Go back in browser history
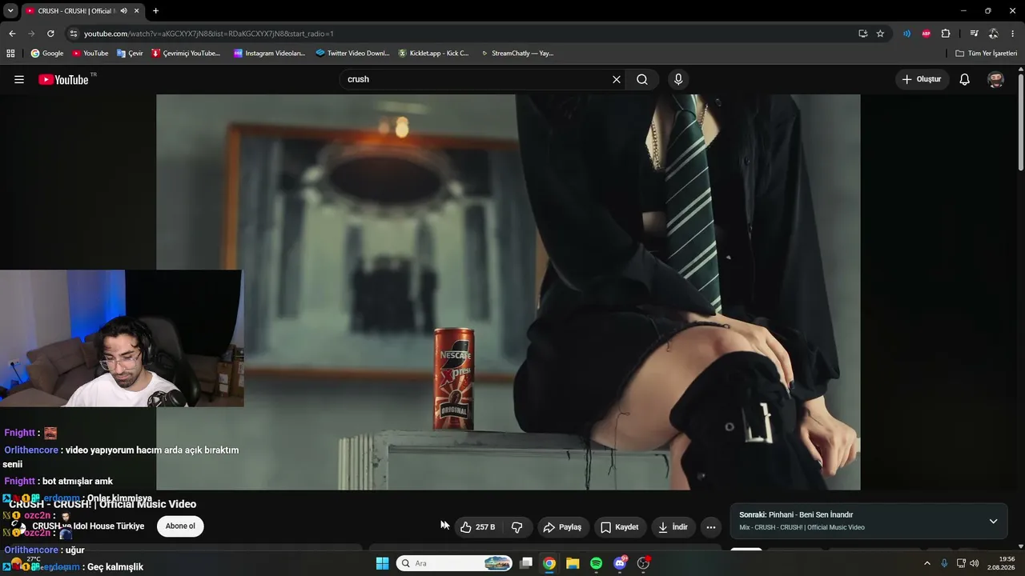 (x=12, y=34)
